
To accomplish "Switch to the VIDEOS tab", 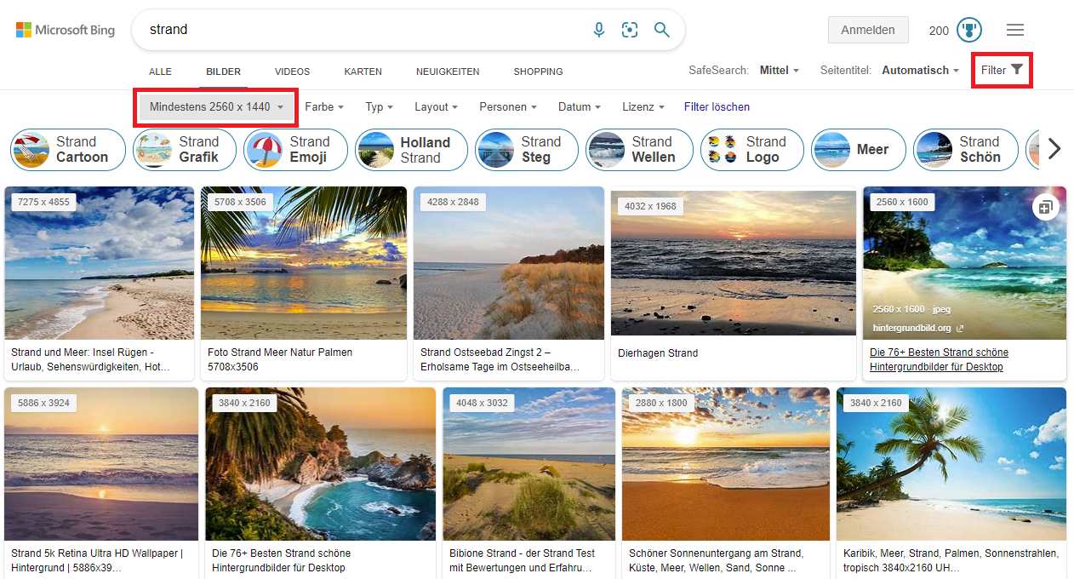I will (292, 72).
